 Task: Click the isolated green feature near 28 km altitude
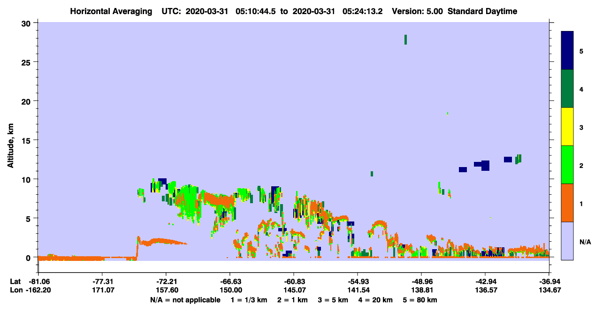point(405,39)
